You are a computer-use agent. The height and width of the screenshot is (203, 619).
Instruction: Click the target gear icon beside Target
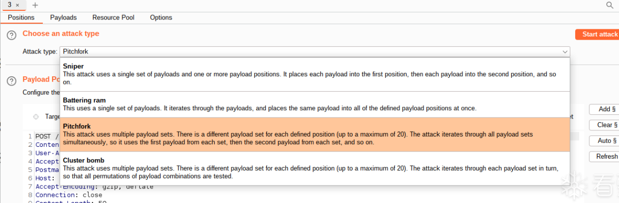click(x=36, y=116)
